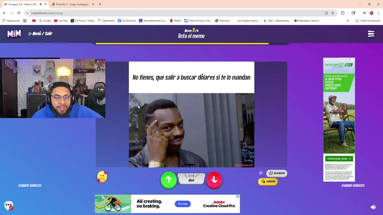Open Todos los favoritos folder
383x215 pixels.
pyautogui.click(x=368, y=21)
